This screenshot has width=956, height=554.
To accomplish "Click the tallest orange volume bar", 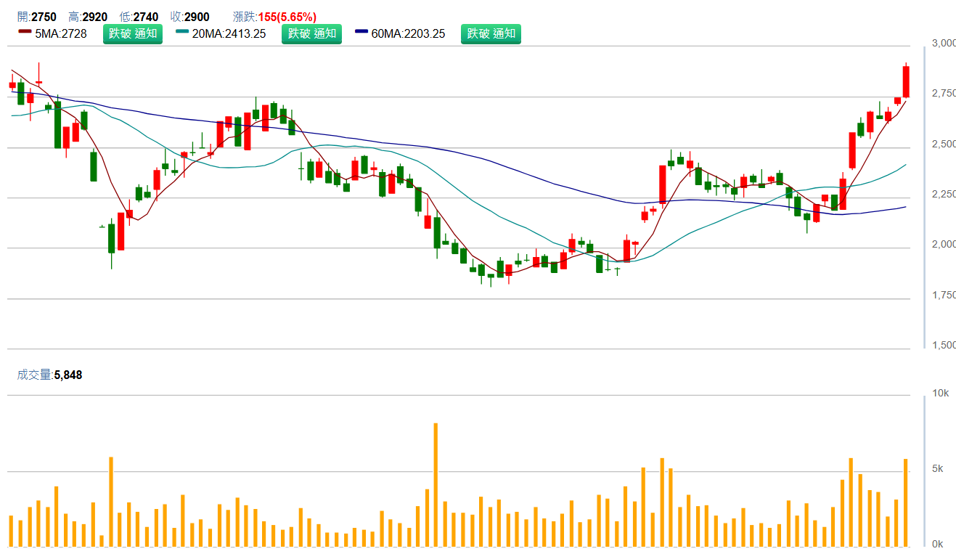I will coord(436,484).
